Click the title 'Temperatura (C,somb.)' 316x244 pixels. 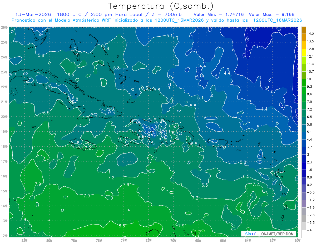(x=161, y=6)
